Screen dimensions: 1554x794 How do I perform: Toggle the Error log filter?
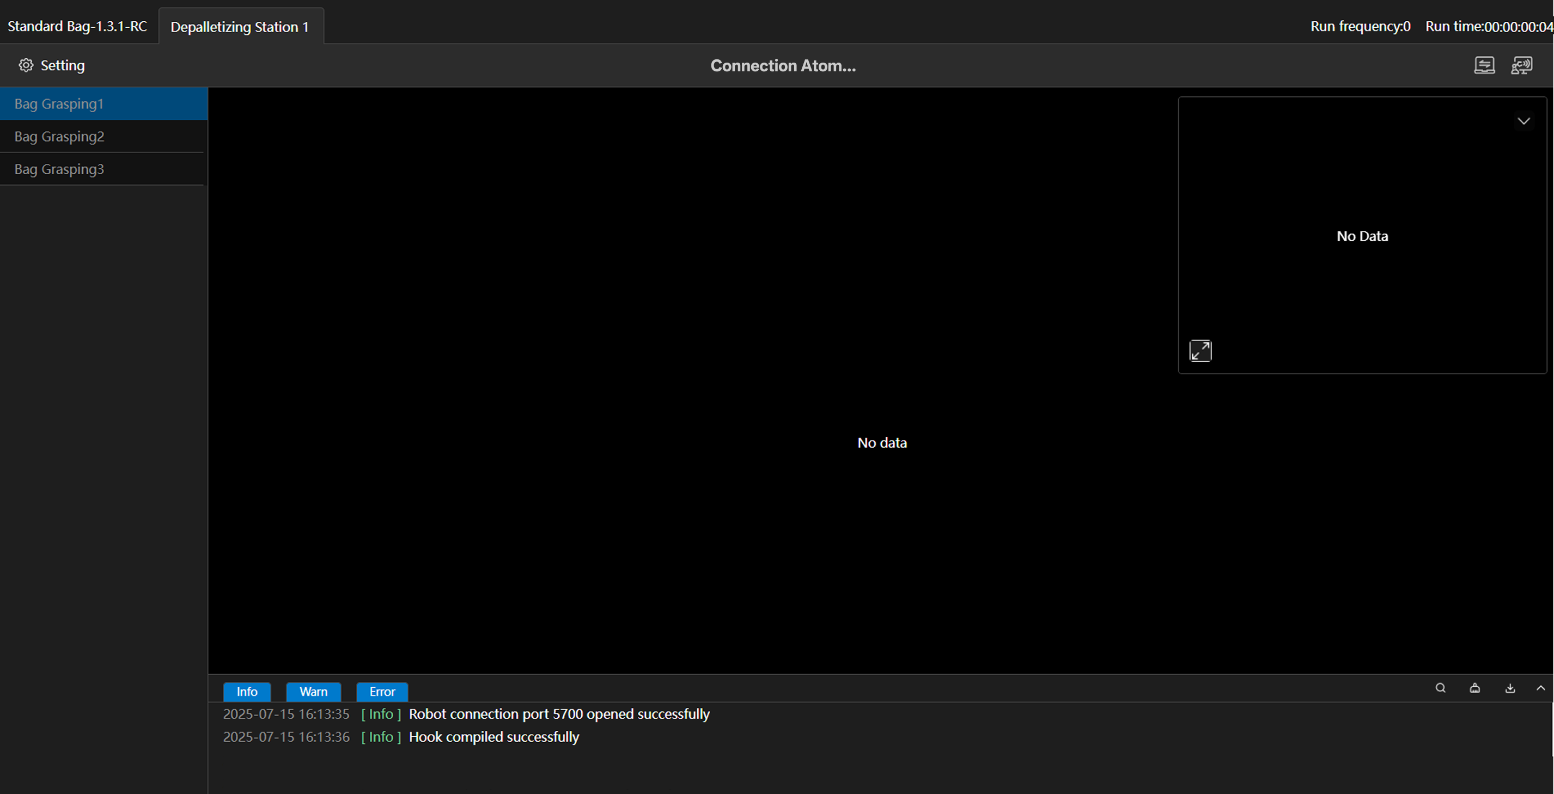pos(382,692)
